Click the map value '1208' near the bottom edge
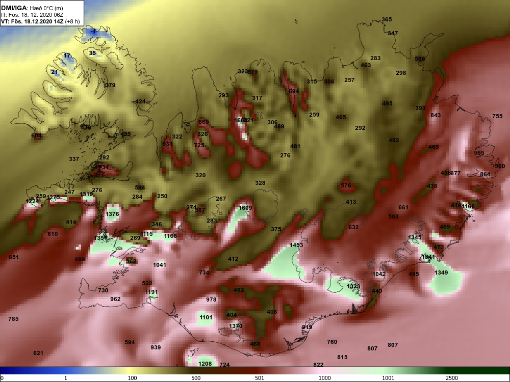 click(x=205, y=364)
